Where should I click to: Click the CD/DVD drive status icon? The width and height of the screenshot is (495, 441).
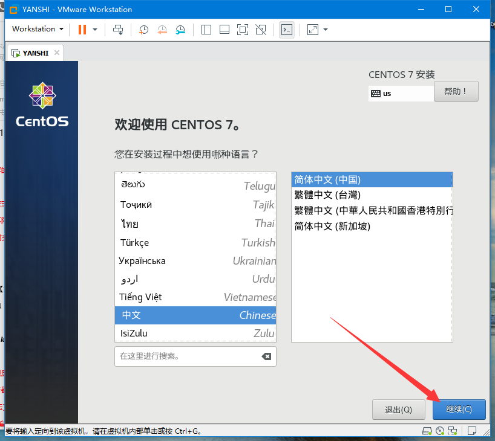[440, 431]
